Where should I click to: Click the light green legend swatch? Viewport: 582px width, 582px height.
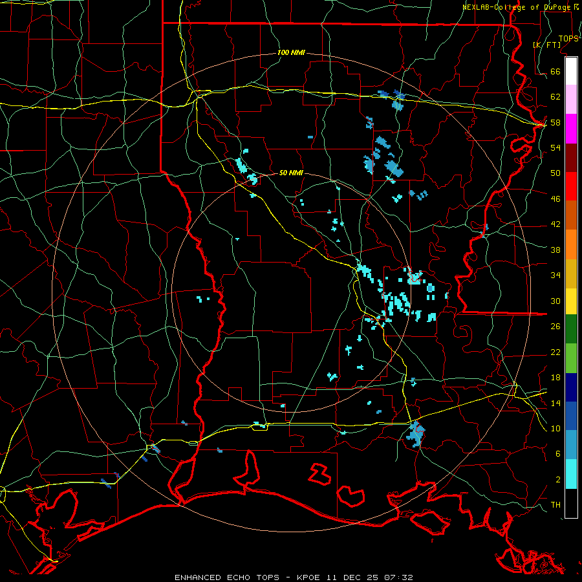point(571,358)
